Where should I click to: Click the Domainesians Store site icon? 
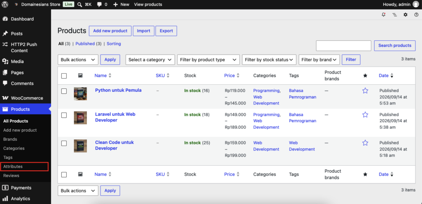point(16,5)
